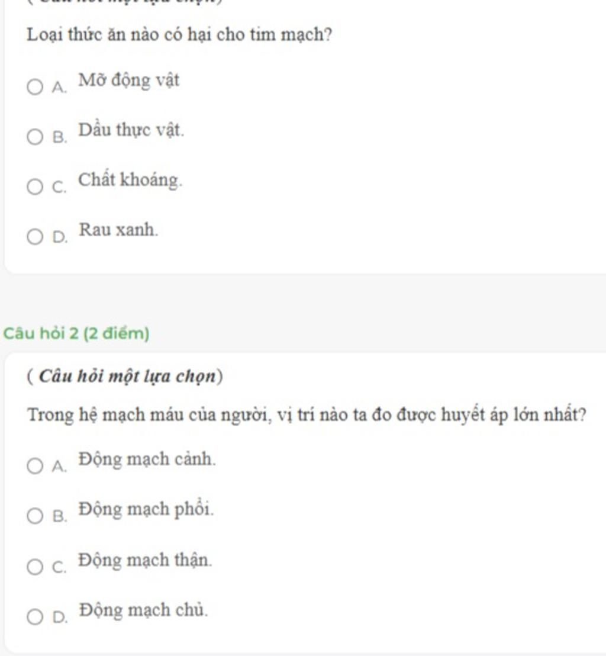
Task: Click the answer text Dầu thực vật
Action: click(131, 130)
